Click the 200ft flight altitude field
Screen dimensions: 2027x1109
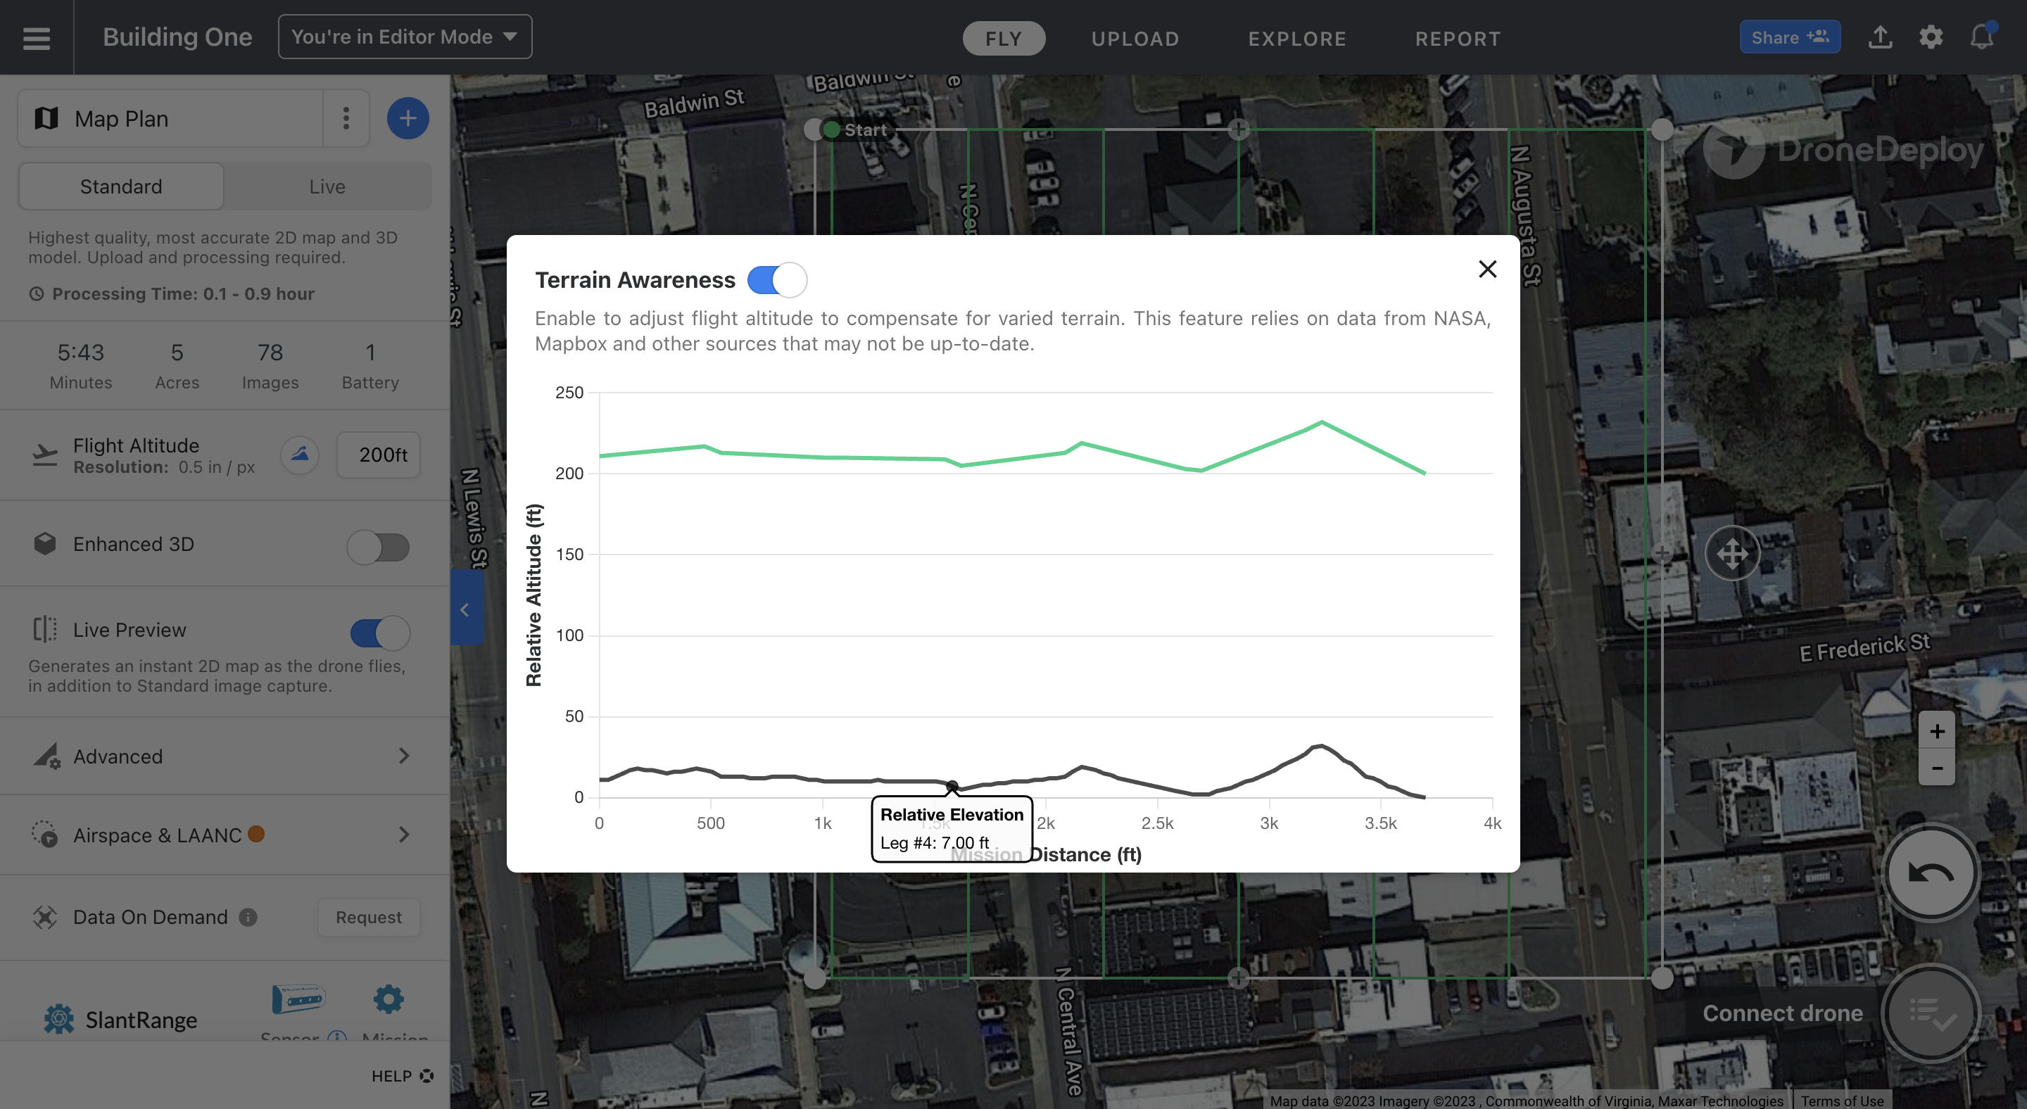379,455
